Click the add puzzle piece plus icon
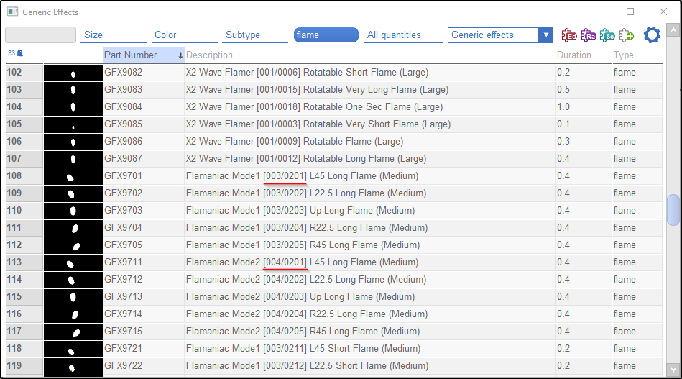The image size is (682, 379). pyautogui.click(x=626, y=35)
